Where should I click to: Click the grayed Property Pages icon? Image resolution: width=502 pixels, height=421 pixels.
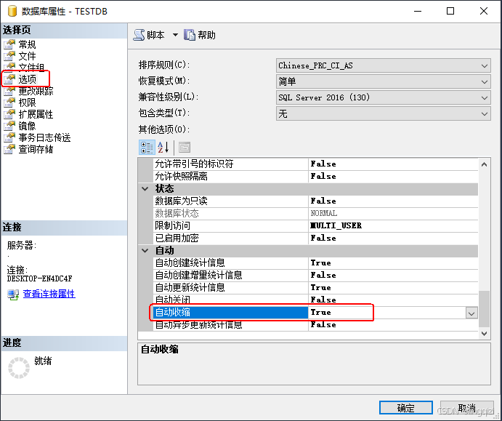point(185,148)
